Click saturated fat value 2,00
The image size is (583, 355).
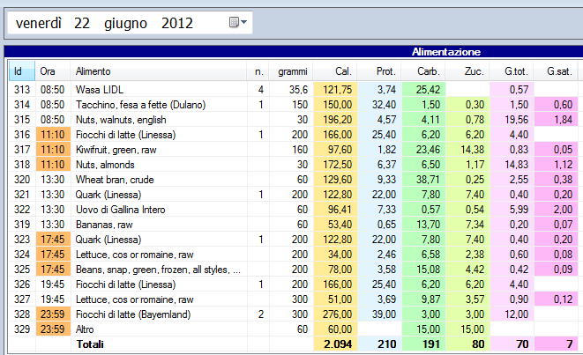click(556, 210)
